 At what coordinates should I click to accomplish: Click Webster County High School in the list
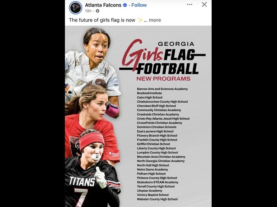pos(157,199)
